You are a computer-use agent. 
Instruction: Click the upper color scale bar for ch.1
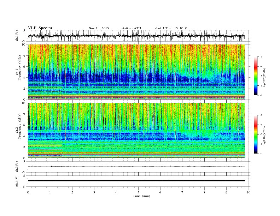pos(256,76)
